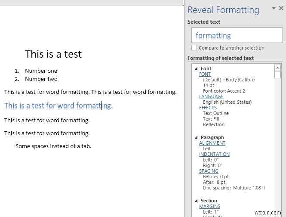Click 'Text Fill' effect entry
This screenshot has height=217, width=286.
[211, 119]
